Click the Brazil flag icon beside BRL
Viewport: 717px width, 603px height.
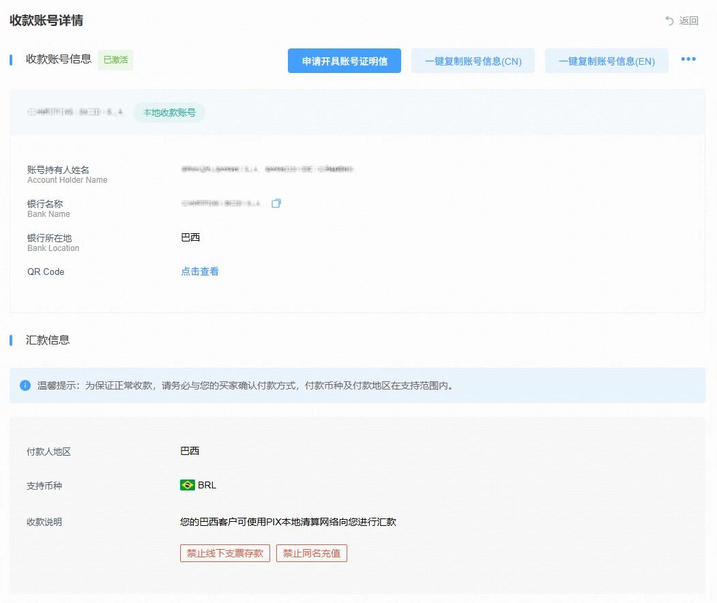pyautogui.click(x=190, y=485)
